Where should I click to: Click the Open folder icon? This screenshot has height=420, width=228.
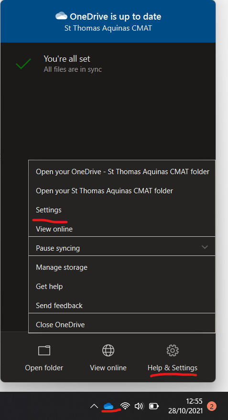44,350
